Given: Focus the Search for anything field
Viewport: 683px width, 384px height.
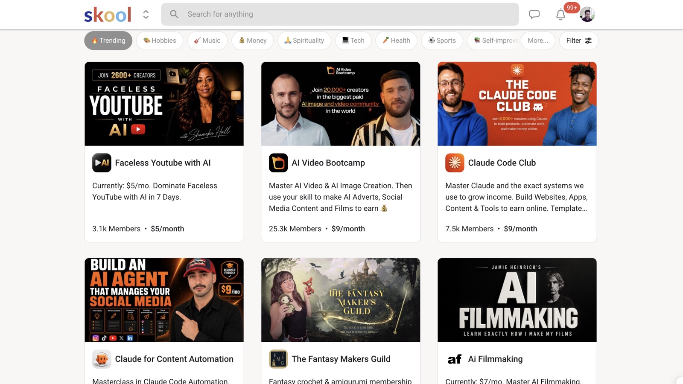Looking at the screenshot, I should tap(340, 14).
